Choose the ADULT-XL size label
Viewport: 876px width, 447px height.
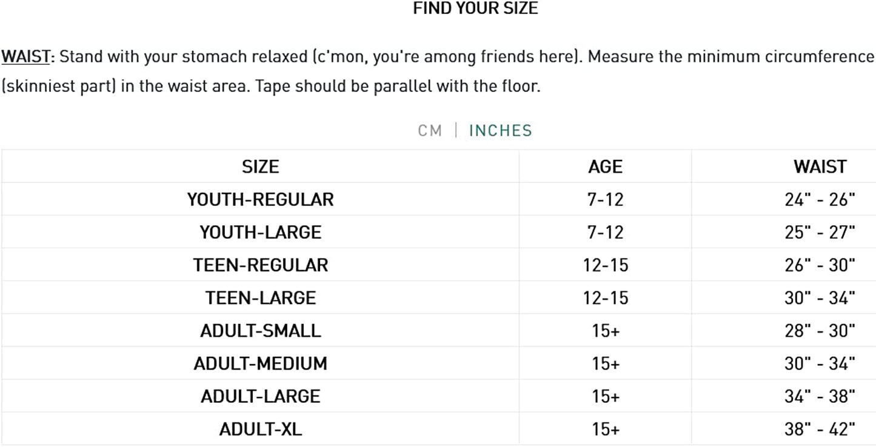tap(260, 429)
